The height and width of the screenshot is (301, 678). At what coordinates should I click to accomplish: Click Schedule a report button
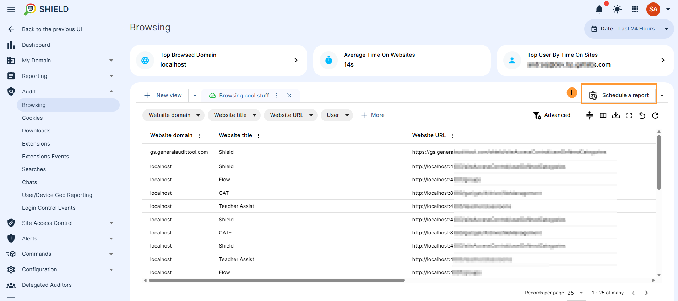click(619, 95)
